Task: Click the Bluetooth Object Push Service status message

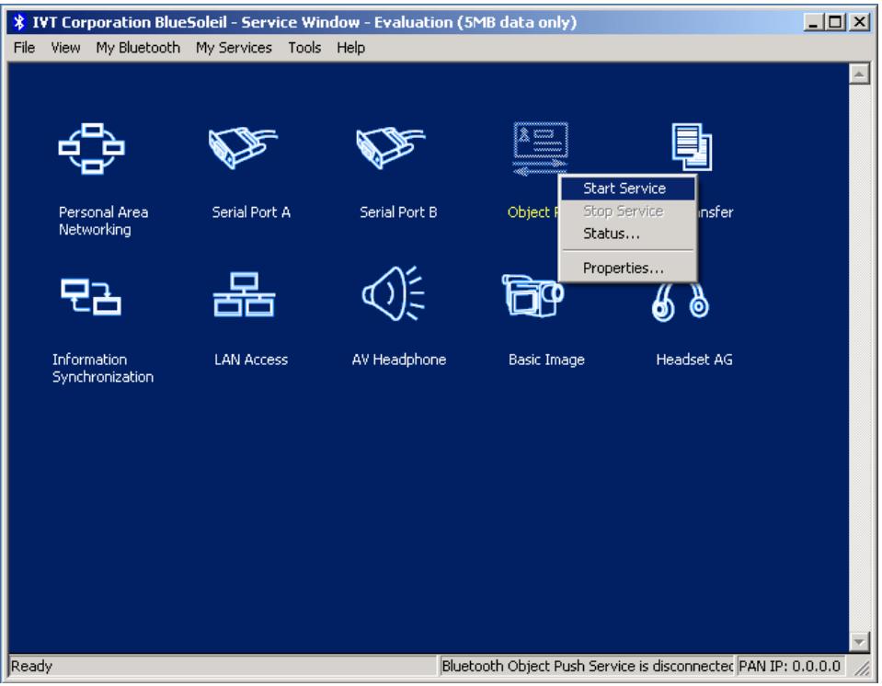Action: tap(587, 667)
